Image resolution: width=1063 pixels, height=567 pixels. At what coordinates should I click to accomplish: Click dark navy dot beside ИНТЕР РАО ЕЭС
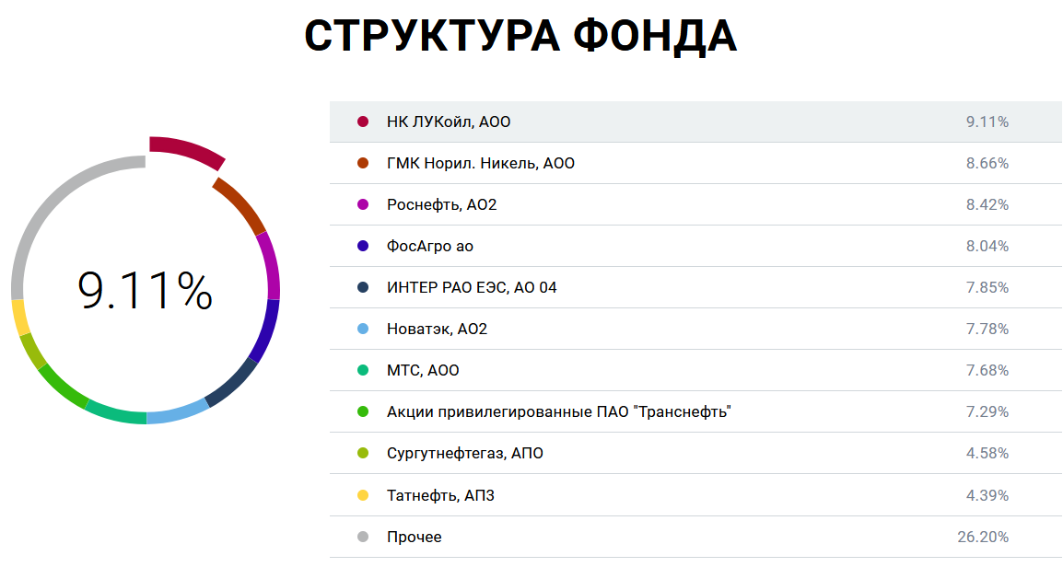tap(363, 287)
